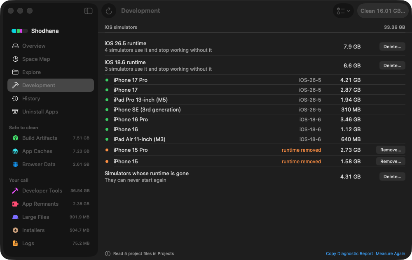Click the Browser Data globe icon
The image size is (412, 260).
[x=15, y=164]
